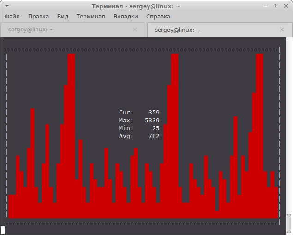Open the Вкладки menu

click(x=126, y=17)
